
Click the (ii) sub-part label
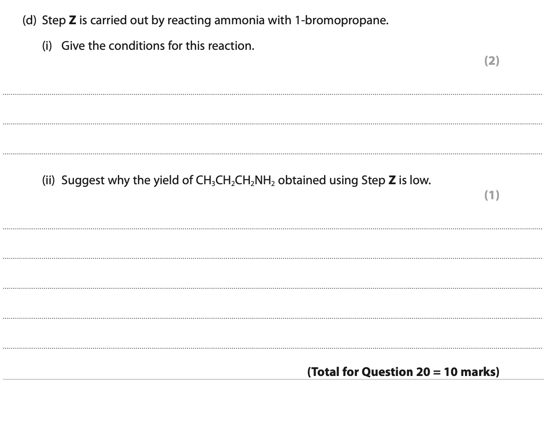[49, 180]
